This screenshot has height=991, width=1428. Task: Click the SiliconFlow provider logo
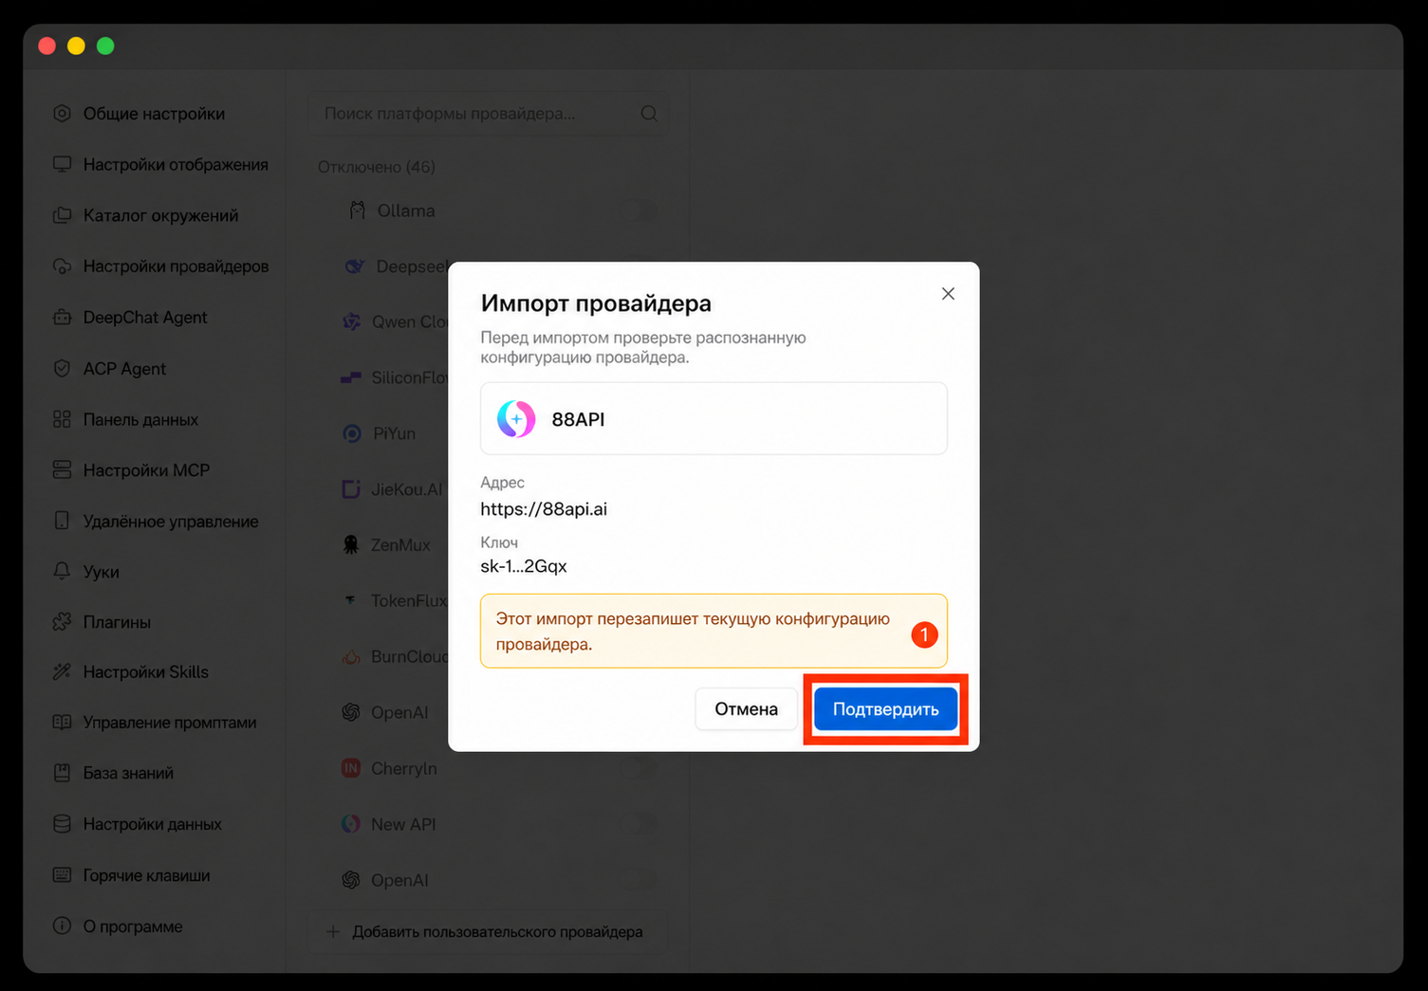click(350, 377)
